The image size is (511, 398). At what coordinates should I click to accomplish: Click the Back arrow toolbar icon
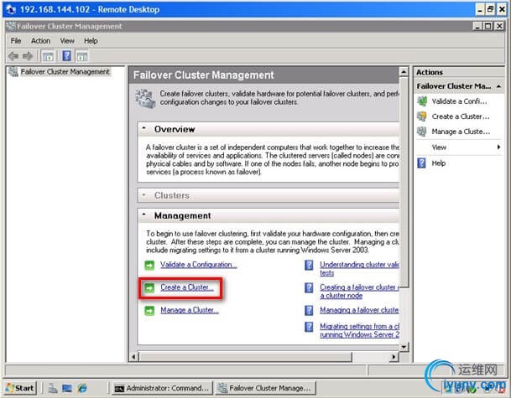tap(13, 56)
